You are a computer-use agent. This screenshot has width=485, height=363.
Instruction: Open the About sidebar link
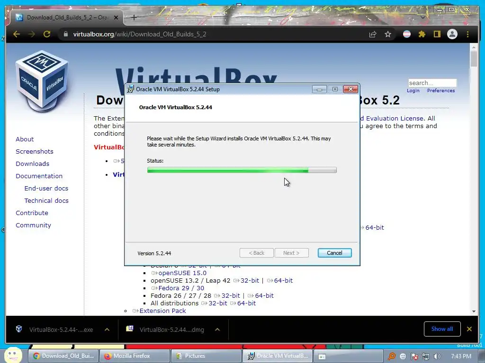click(25, 139)
